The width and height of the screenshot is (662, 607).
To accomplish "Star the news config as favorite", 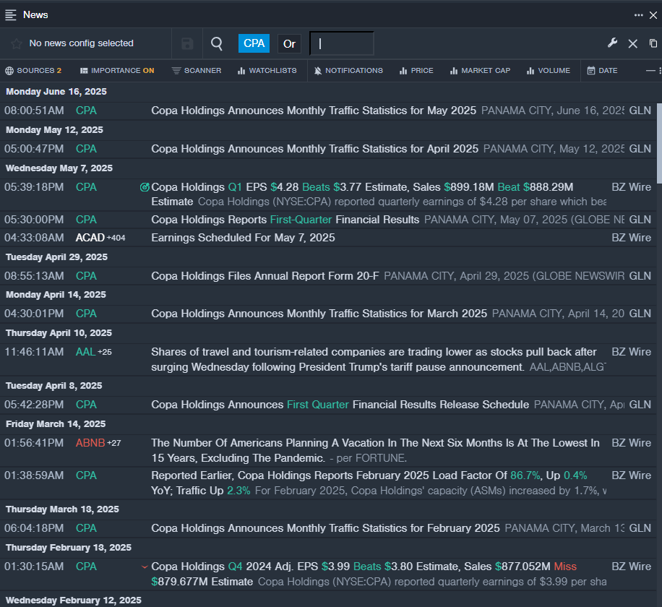I will [x=16, y=44].
